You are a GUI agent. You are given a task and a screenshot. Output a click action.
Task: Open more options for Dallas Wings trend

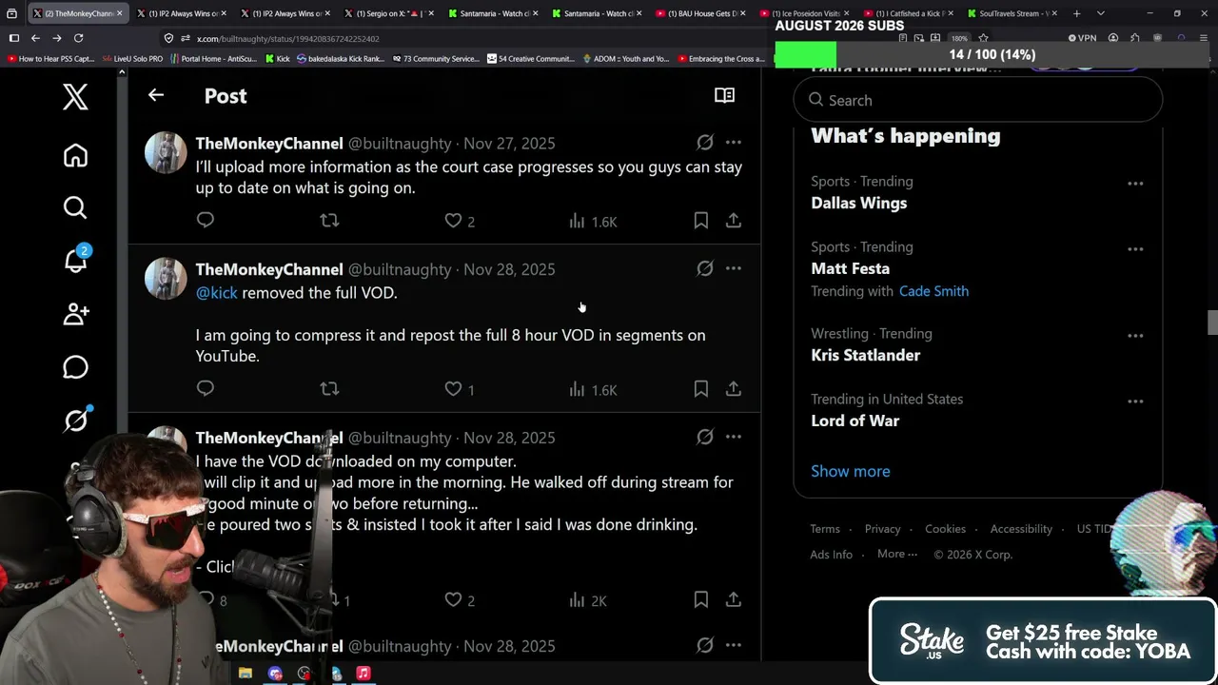click(x=1135, y=184)
